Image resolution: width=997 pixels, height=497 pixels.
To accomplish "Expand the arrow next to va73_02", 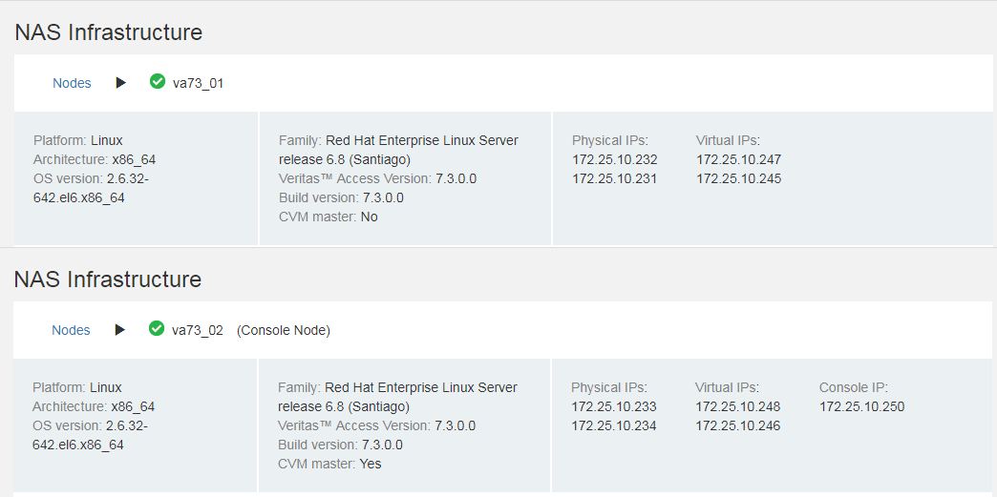I will point(119,330).
